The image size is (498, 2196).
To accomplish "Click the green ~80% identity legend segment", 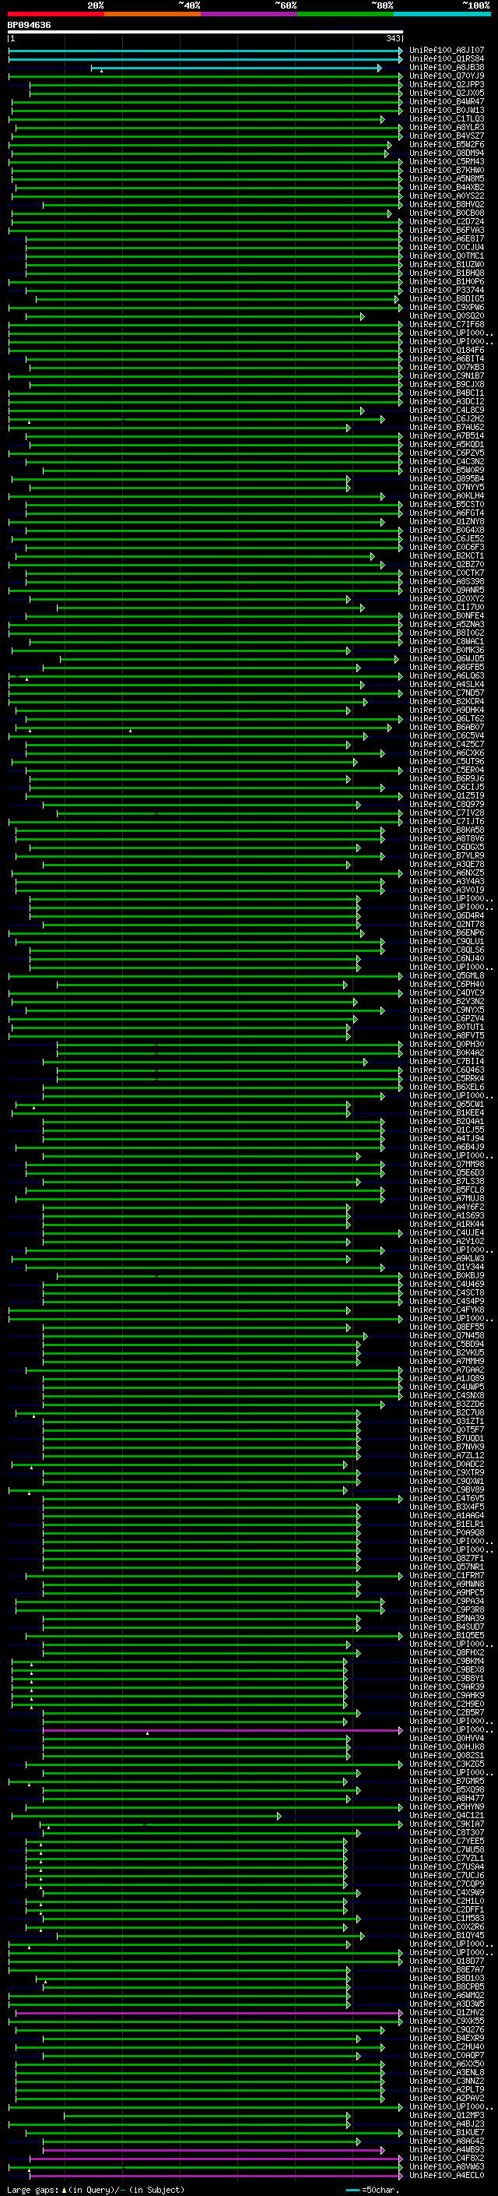I will [x=345, y=14].
